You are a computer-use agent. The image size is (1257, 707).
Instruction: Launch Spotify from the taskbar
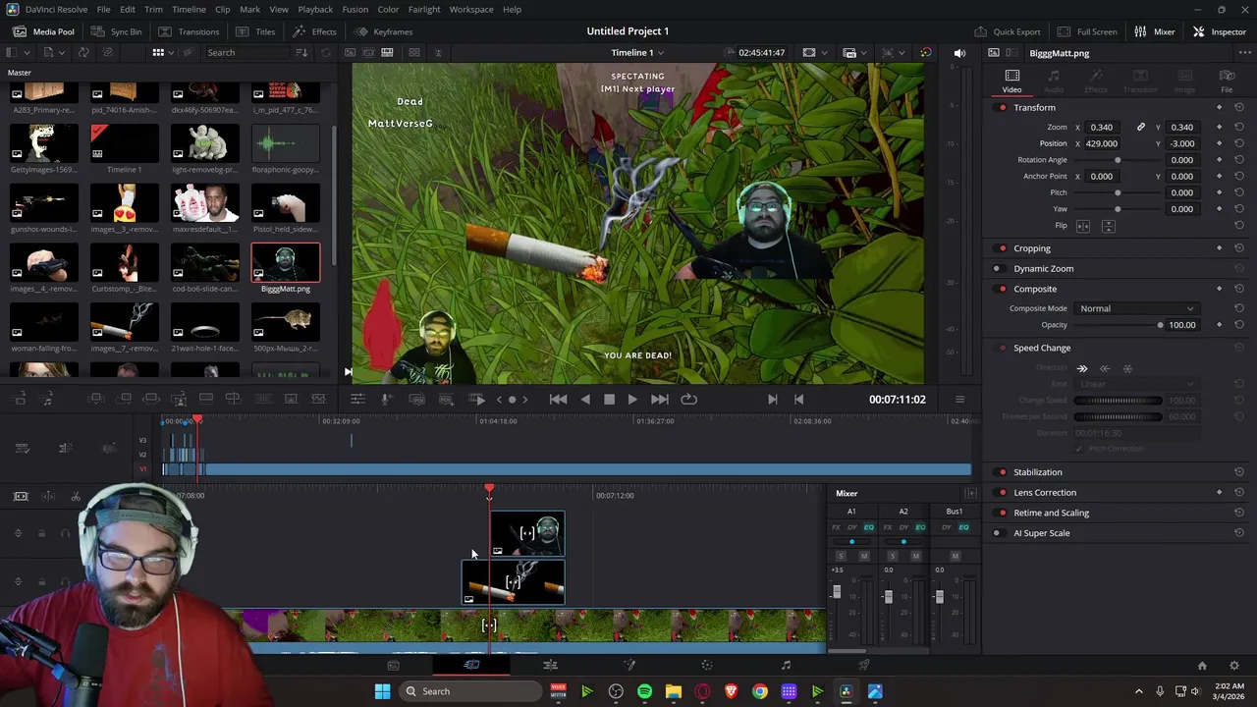click(644, 691)
